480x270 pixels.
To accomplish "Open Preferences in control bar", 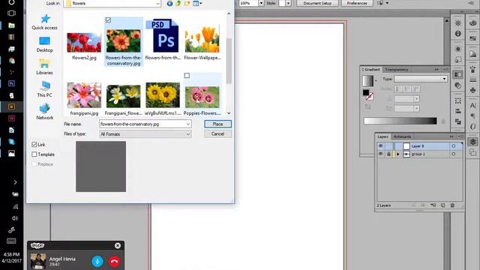I will tap(357, 3).
